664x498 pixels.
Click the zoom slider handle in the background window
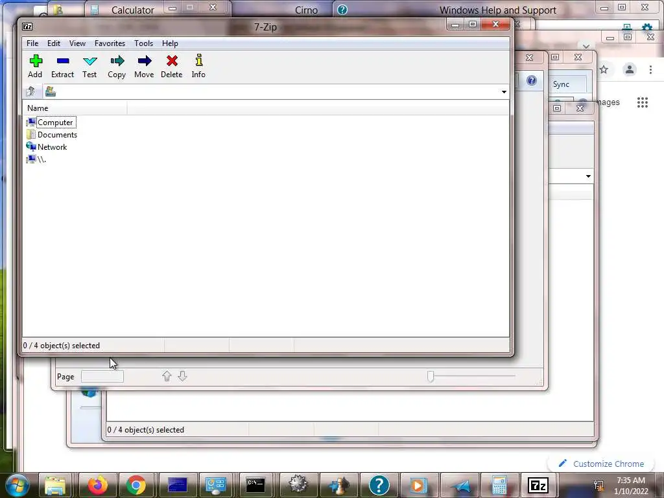click(x=431, y=377)
